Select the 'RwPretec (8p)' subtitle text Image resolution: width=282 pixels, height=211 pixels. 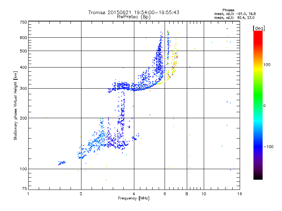point(134,17)
